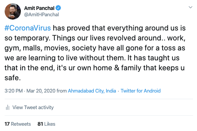The width and height of the screenshot is (197, 131).
Task: Click the word 'safe.' ending the tweet
Action: 13,78
